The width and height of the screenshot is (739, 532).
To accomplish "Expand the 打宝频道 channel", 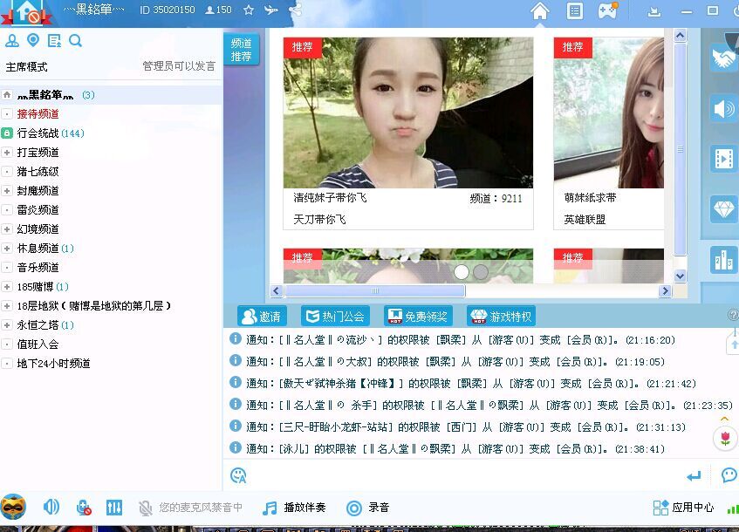I will pos(7,153).
